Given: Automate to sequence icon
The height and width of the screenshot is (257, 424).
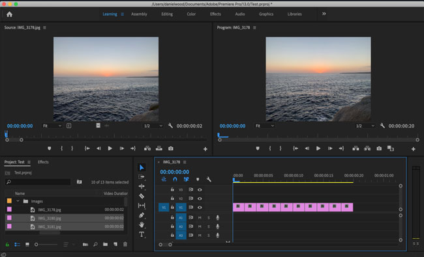Looking at the screenshot, I should 85,245.
